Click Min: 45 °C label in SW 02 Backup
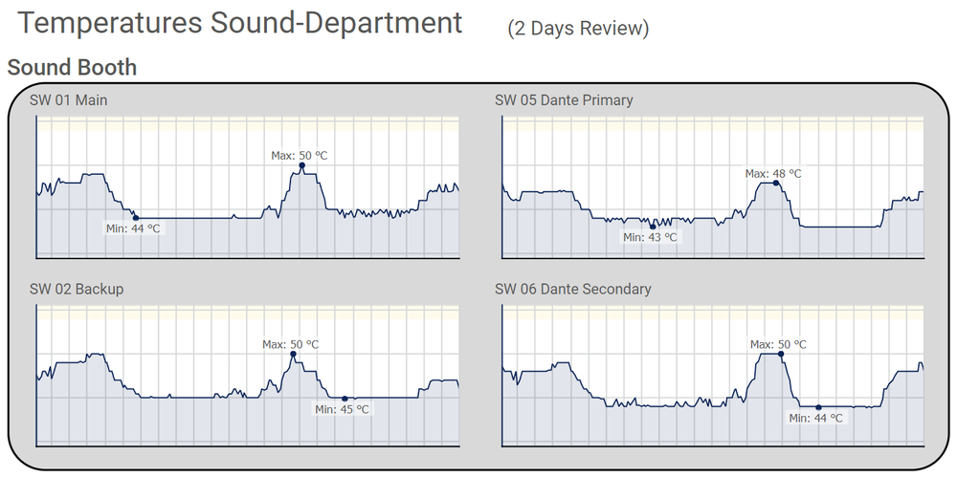This screenshot has width=957, height=477. click(343, 409)
